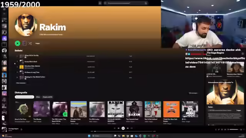The height and width of the screenshot is (138, 246).
Task: Pause playback in the bottom player bar
Action: (x=123, y=128)
